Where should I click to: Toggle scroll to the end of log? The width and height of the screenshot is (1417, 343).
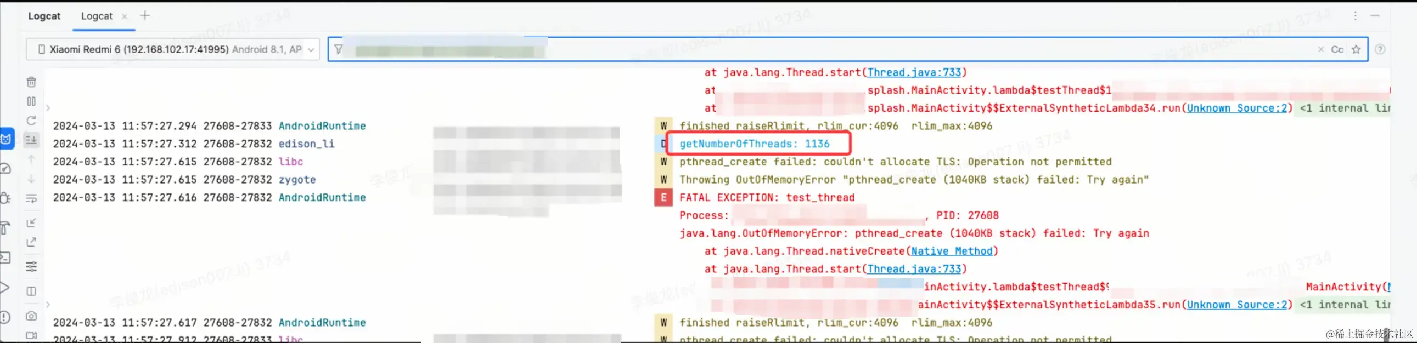pos(31,140)
